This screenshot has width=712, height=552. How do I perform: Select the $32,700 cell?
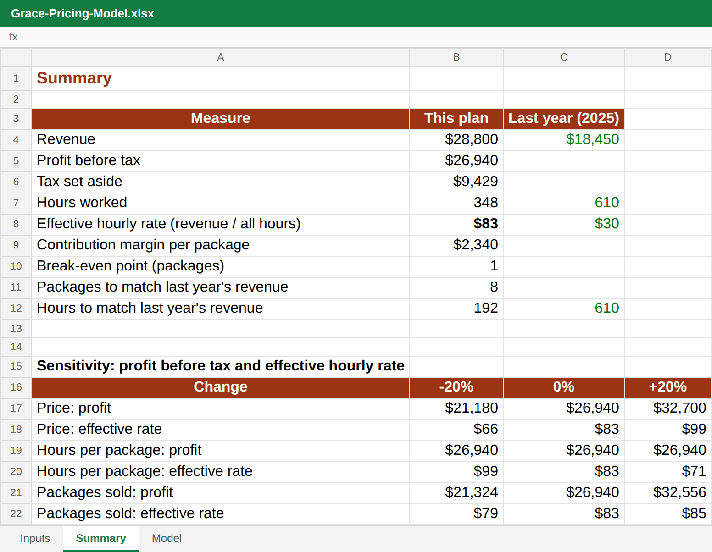668,408
